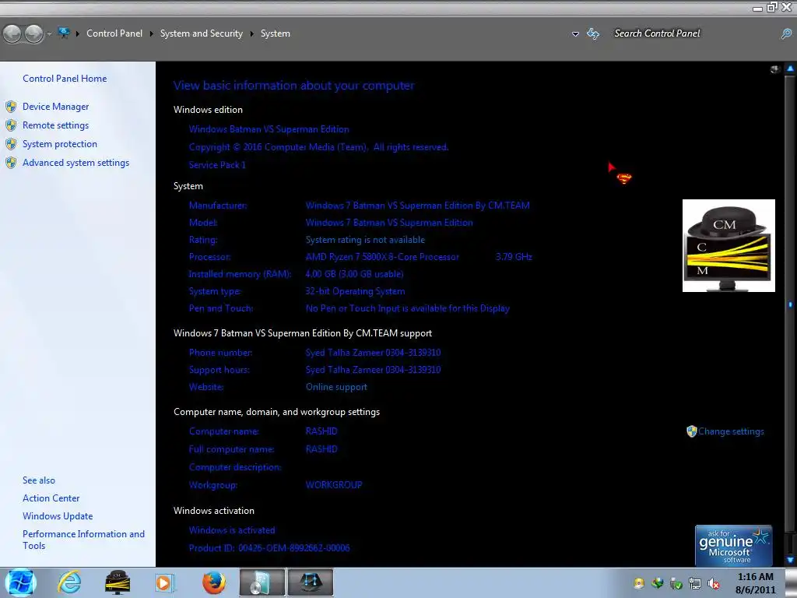Click the Windows Batman VS Superman Edition text
The image size is (797, 598).
(269, 129)
